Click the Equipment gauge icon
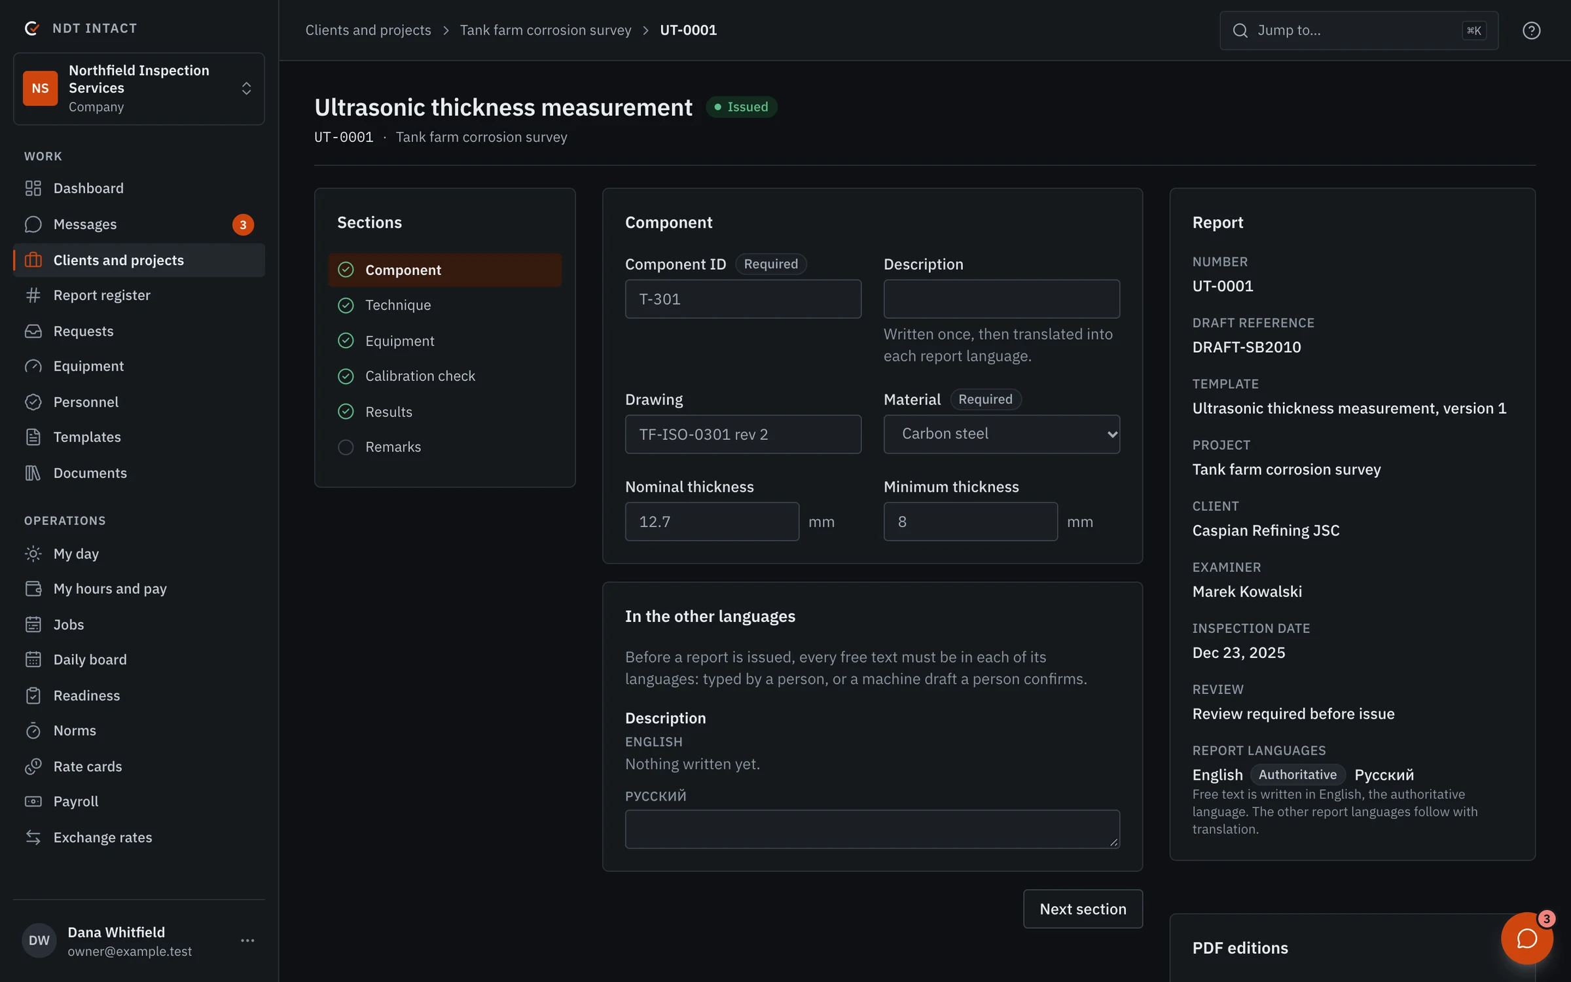The height and width of the screenshot is (982, 1571). [33, 366]
